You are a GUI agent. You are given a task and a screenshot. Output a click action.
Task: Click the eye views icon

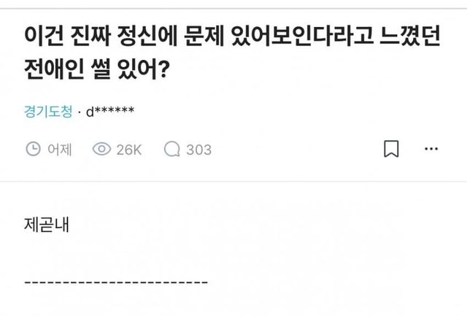pos(101,150)
